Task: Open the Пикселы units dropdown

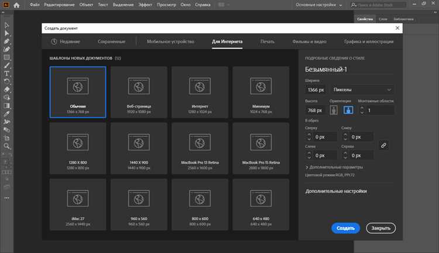Action: click(x=362, y=90)
